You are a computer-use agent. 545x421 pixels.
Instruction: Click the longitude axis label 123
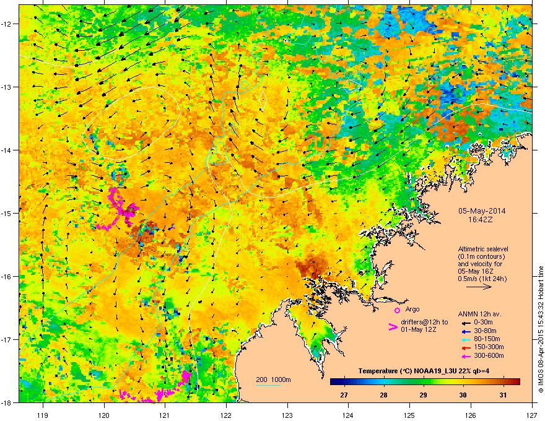(287, 415)
